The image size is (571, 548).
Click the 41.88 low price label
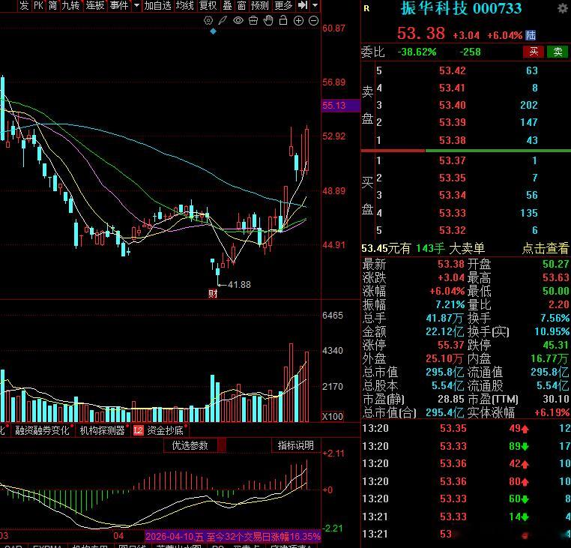(x=239, y=285)
